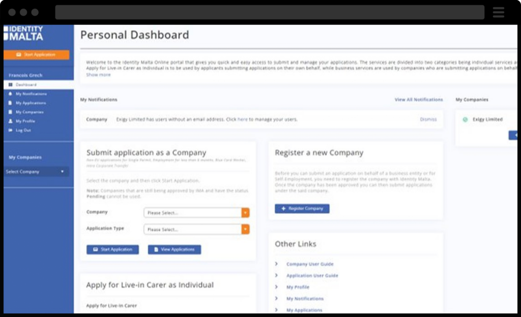This screenshot has width=521, height=317.
Task: Click the bell icon beside sidebar My Notifications
Action: [x=10, y=94]
